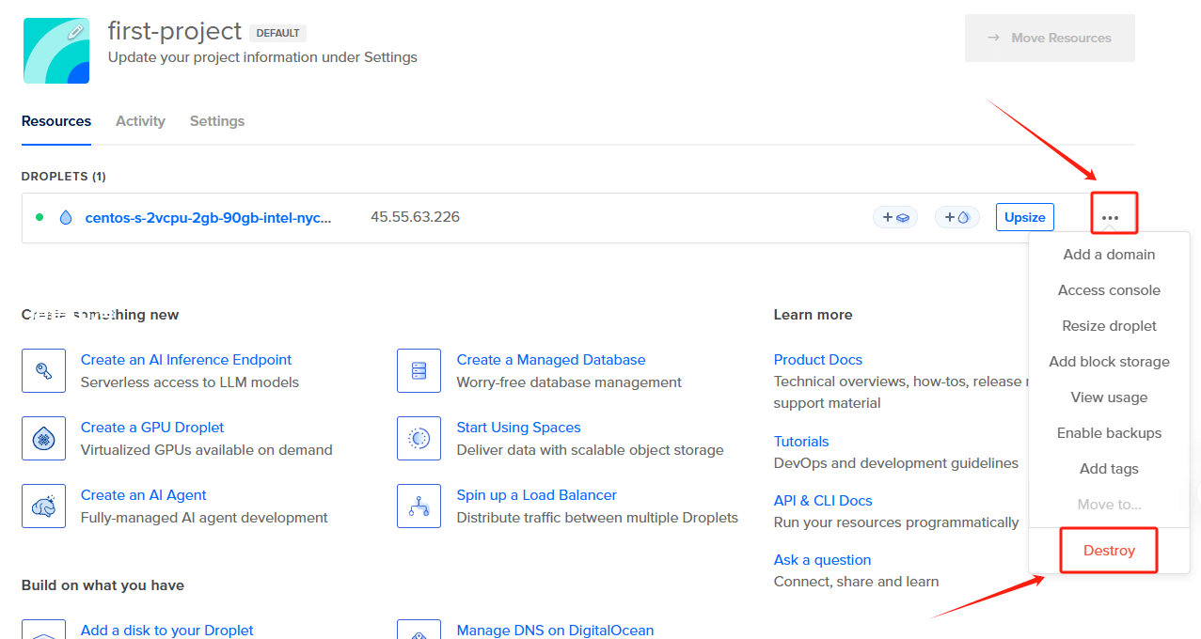1201x639 pixels.
Task: Open the Product Docs link
Action: click(818, 360)
